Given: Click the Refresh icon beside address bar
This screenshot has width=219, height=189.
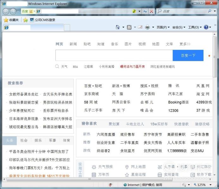Looking at the screenshot, I should (145, 11).
